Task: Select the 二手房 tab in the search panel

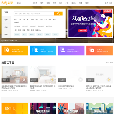Action: pos(6,12)
